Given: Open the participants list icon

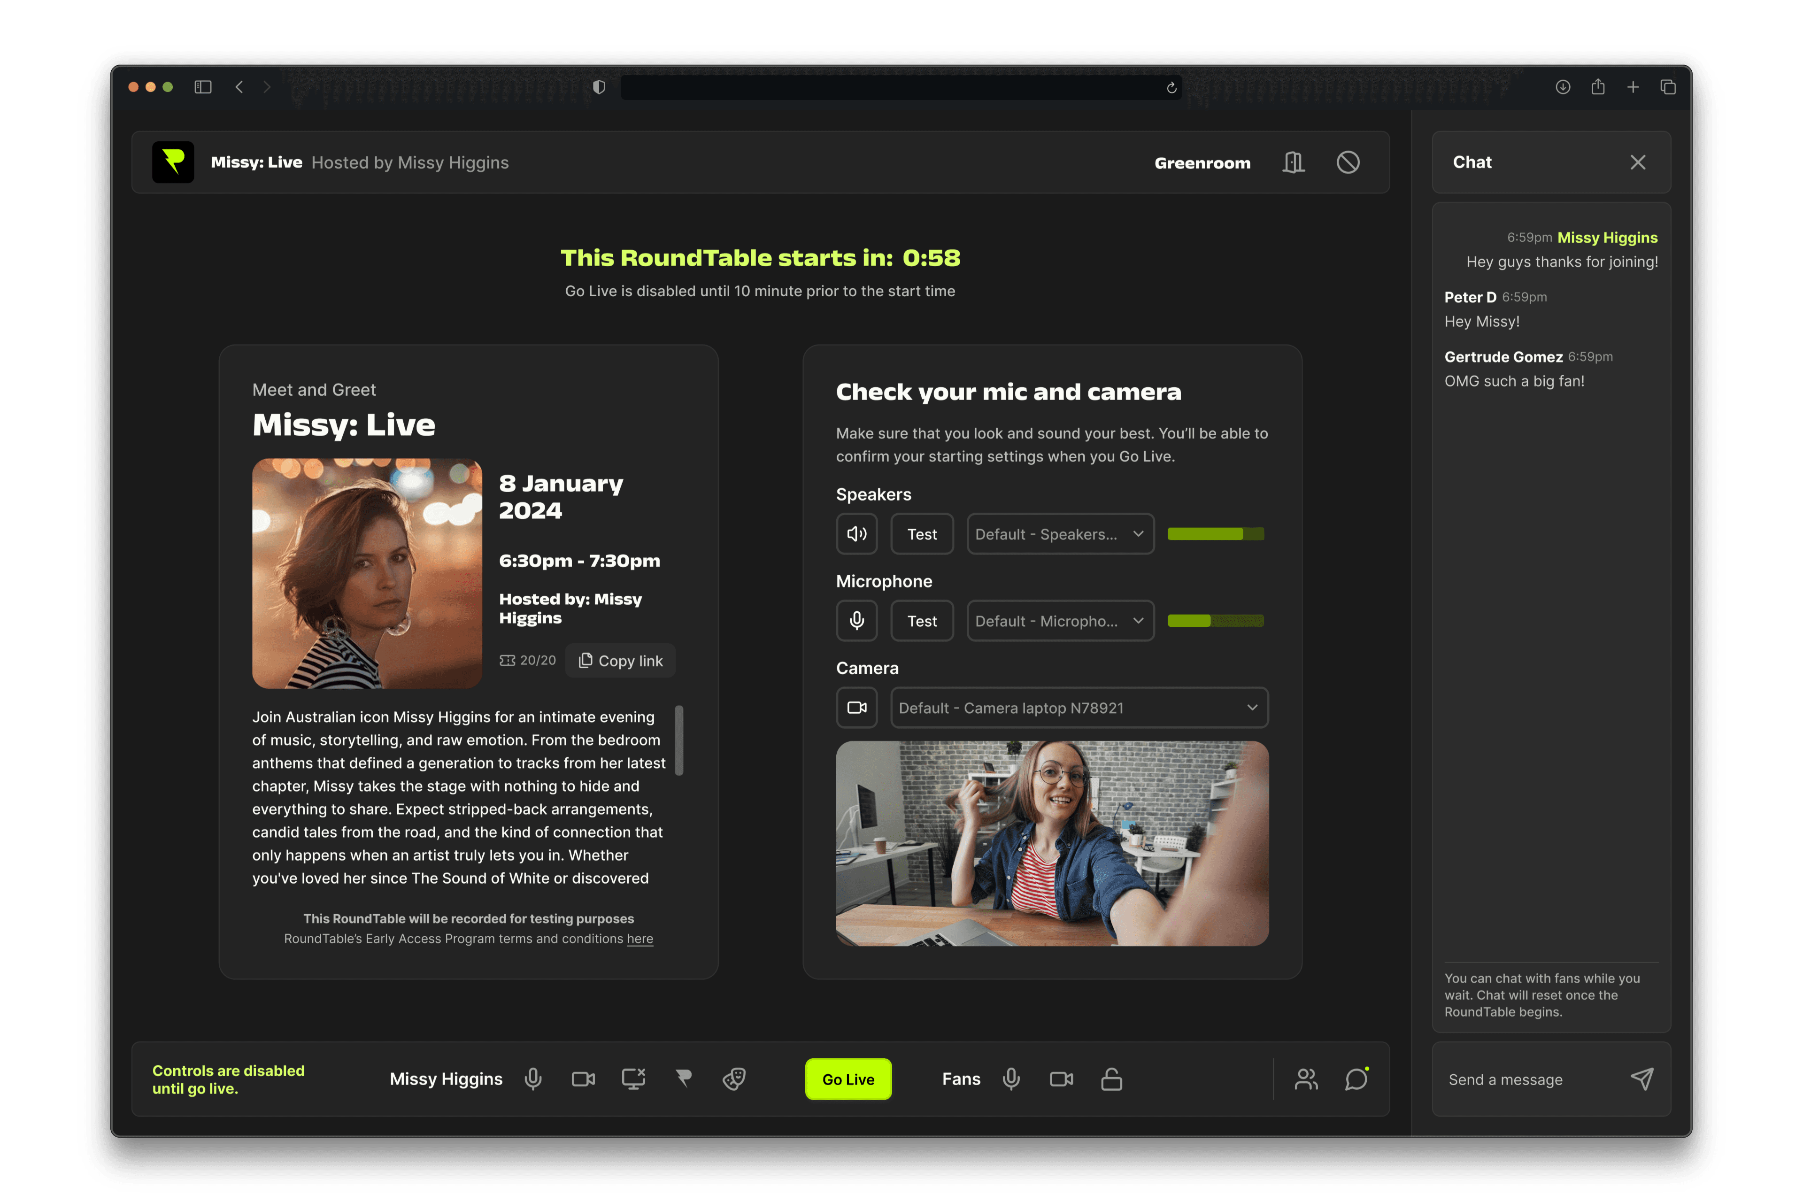Looking at the screenshot, I should tap(1305, 1079).
